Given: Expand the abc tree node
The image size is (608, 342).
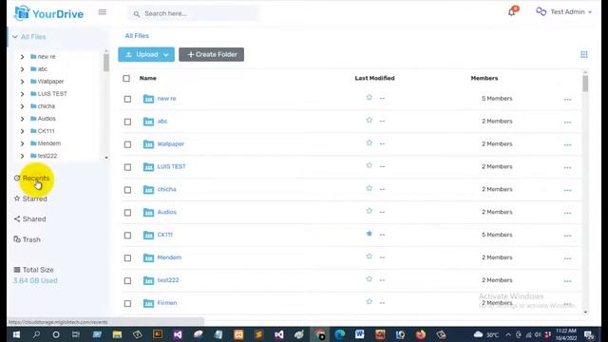Looking at the screenshot, I should click(22, 69).
